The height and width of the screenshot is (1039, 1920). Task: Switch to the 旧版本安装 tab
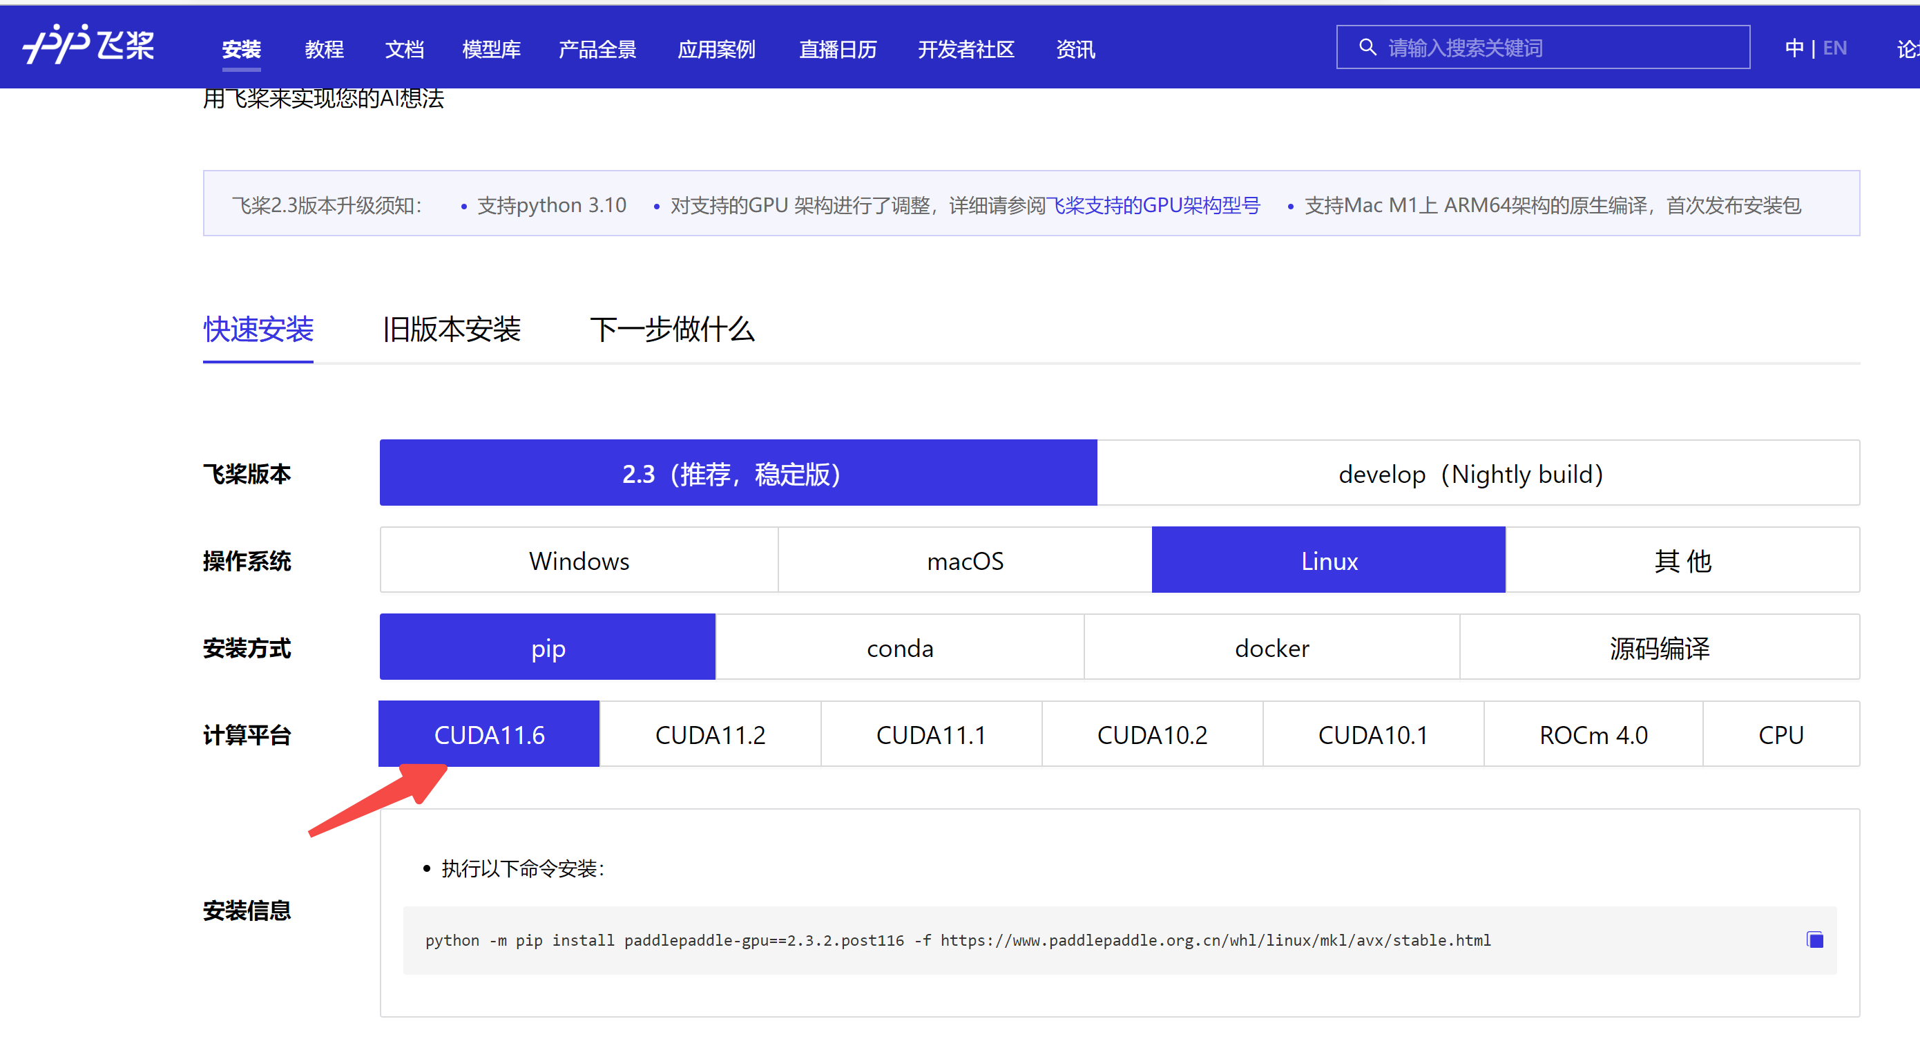point(452,330)
